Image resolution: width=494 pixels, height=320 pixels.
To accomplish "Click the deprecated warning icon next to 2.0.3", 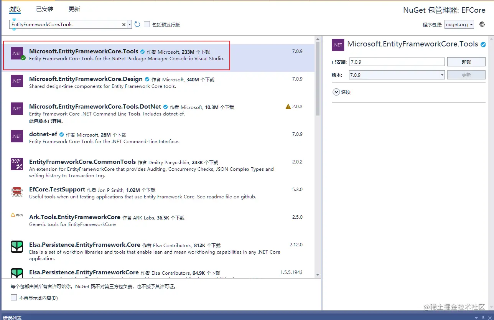I will tap(288, 106).
